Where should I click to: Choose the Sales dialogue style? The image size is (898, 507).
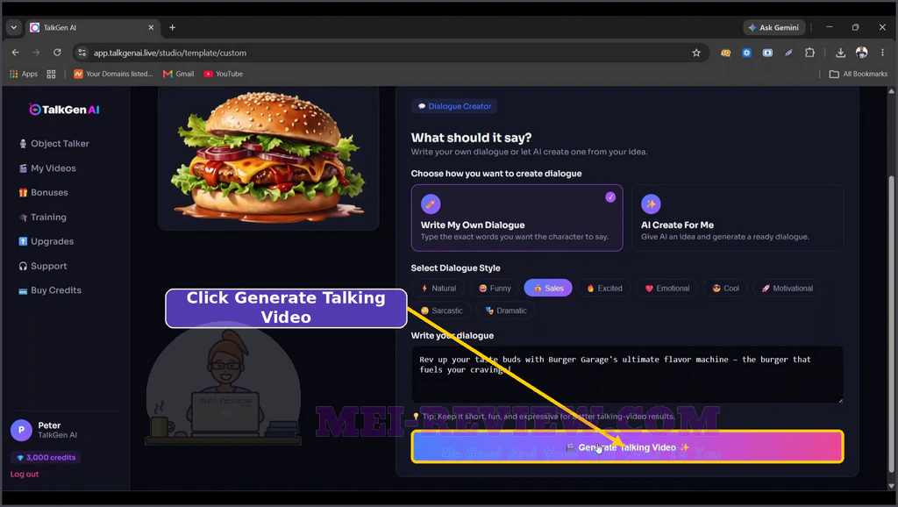(x=548, y=289)
